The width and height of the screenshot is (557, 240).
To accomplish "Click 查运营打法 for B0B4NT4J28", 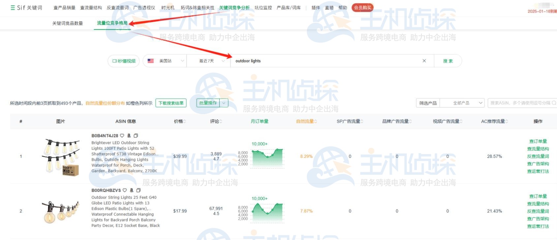I will [538, 171].
